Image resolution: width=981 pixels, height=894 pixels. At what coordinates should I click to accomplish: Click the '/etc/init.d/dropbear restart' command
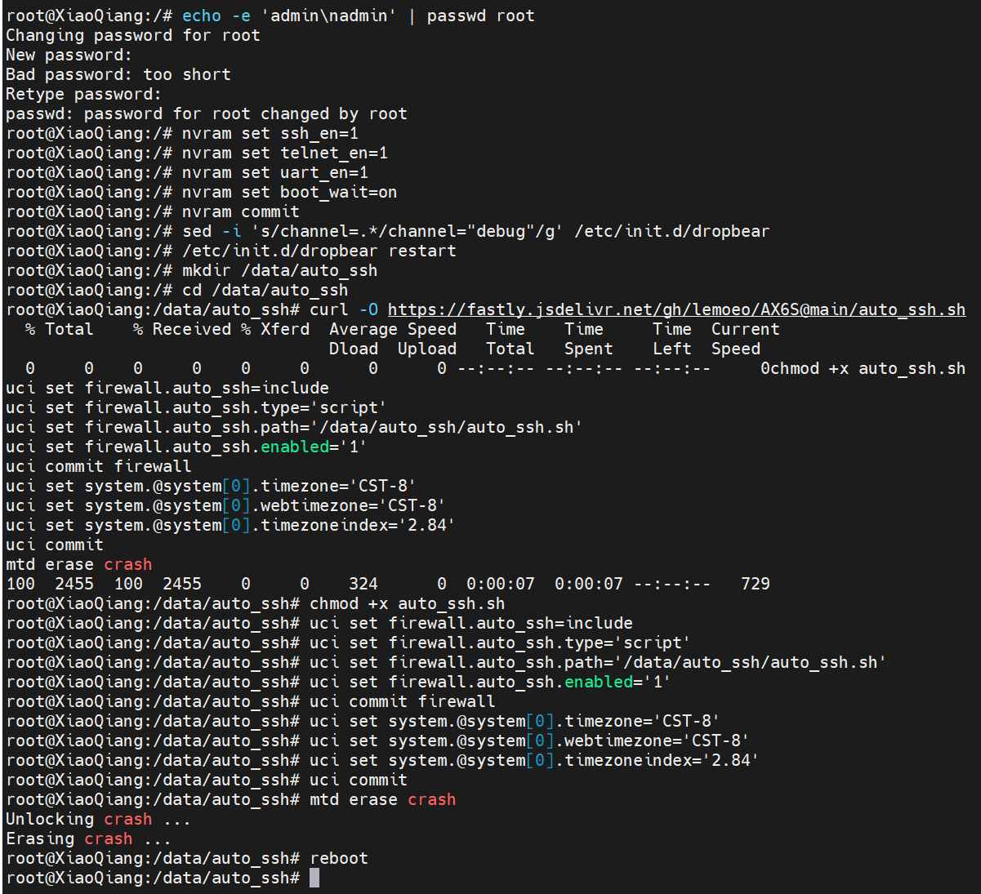[319, 251]
